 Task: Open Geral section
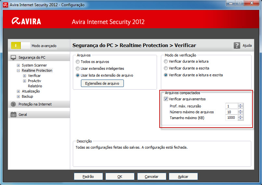[x=39, y=115]
